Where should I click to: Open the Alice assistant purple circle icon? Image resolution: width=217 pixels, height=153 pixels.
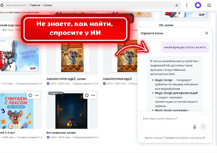pos(198,5)
